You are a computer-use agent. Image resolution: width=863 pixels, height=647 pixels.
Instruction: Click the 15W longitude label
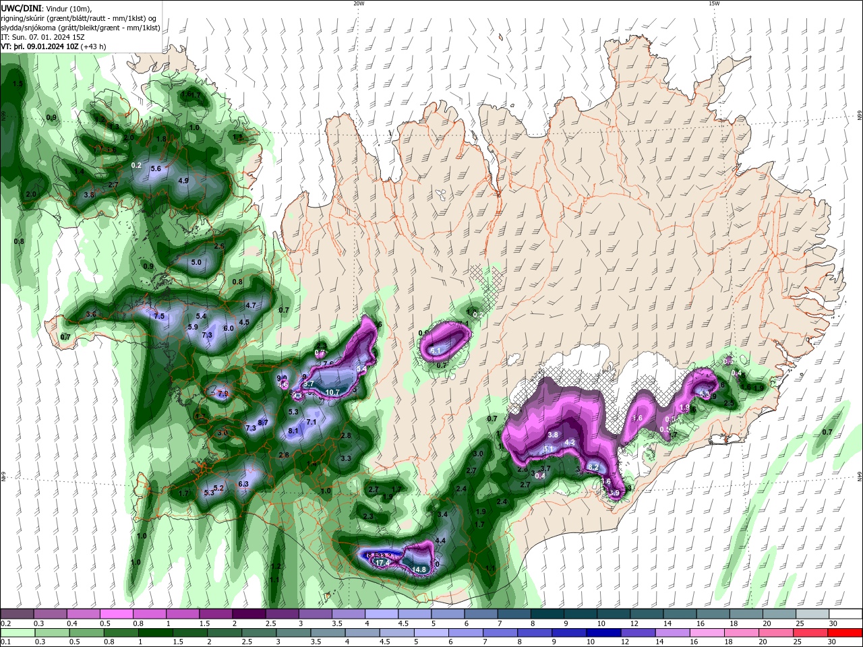coord(714,3)
